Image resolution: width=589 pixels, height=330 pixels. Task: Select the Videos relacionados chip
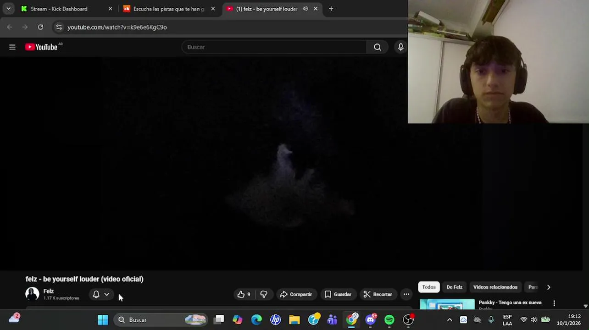pos(495,287)
